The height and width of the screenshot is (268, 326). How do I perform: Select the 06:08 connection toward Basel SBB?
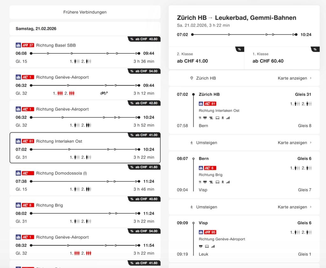pyautogui.click(x=85, y=53)
